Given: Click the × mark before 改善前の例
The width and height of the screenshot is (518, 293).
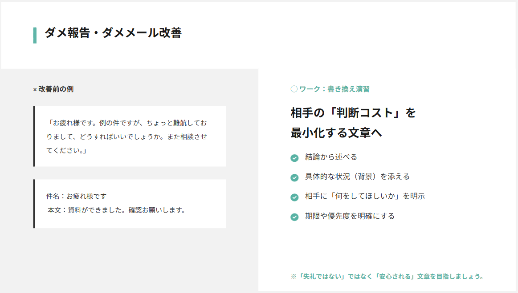Looking at the screenshot, I should [x=35, y=90].
